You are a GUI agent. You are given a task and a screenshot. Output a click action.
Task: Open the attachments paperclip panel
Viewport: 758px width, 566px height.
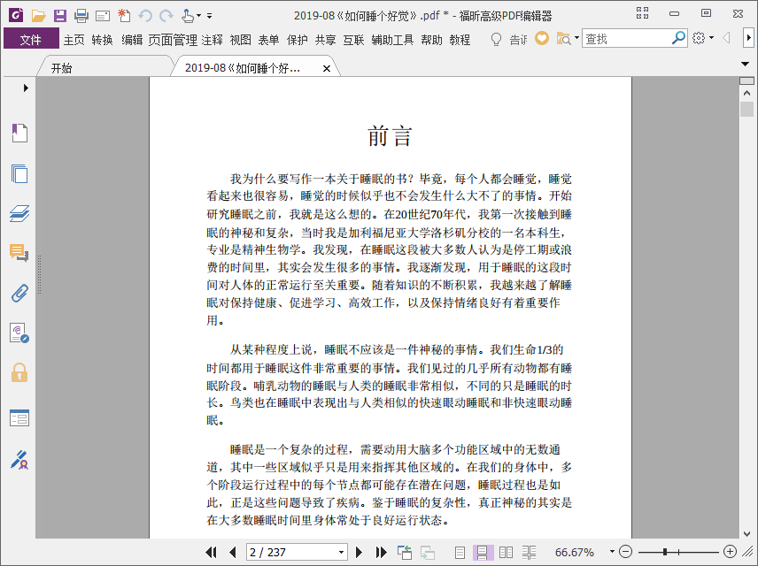tap(19, 293)
